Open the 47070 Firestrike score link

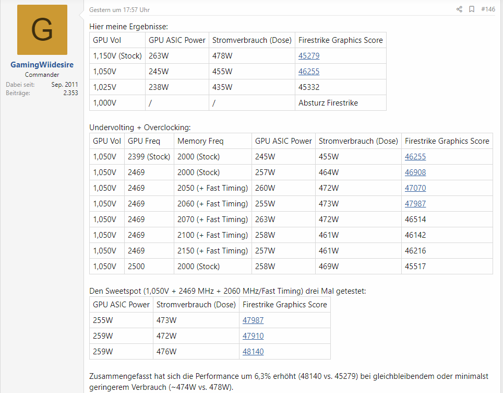point(415,188)
